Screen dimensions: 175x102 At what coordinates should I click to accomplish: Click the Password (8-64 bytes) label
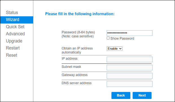78,32
